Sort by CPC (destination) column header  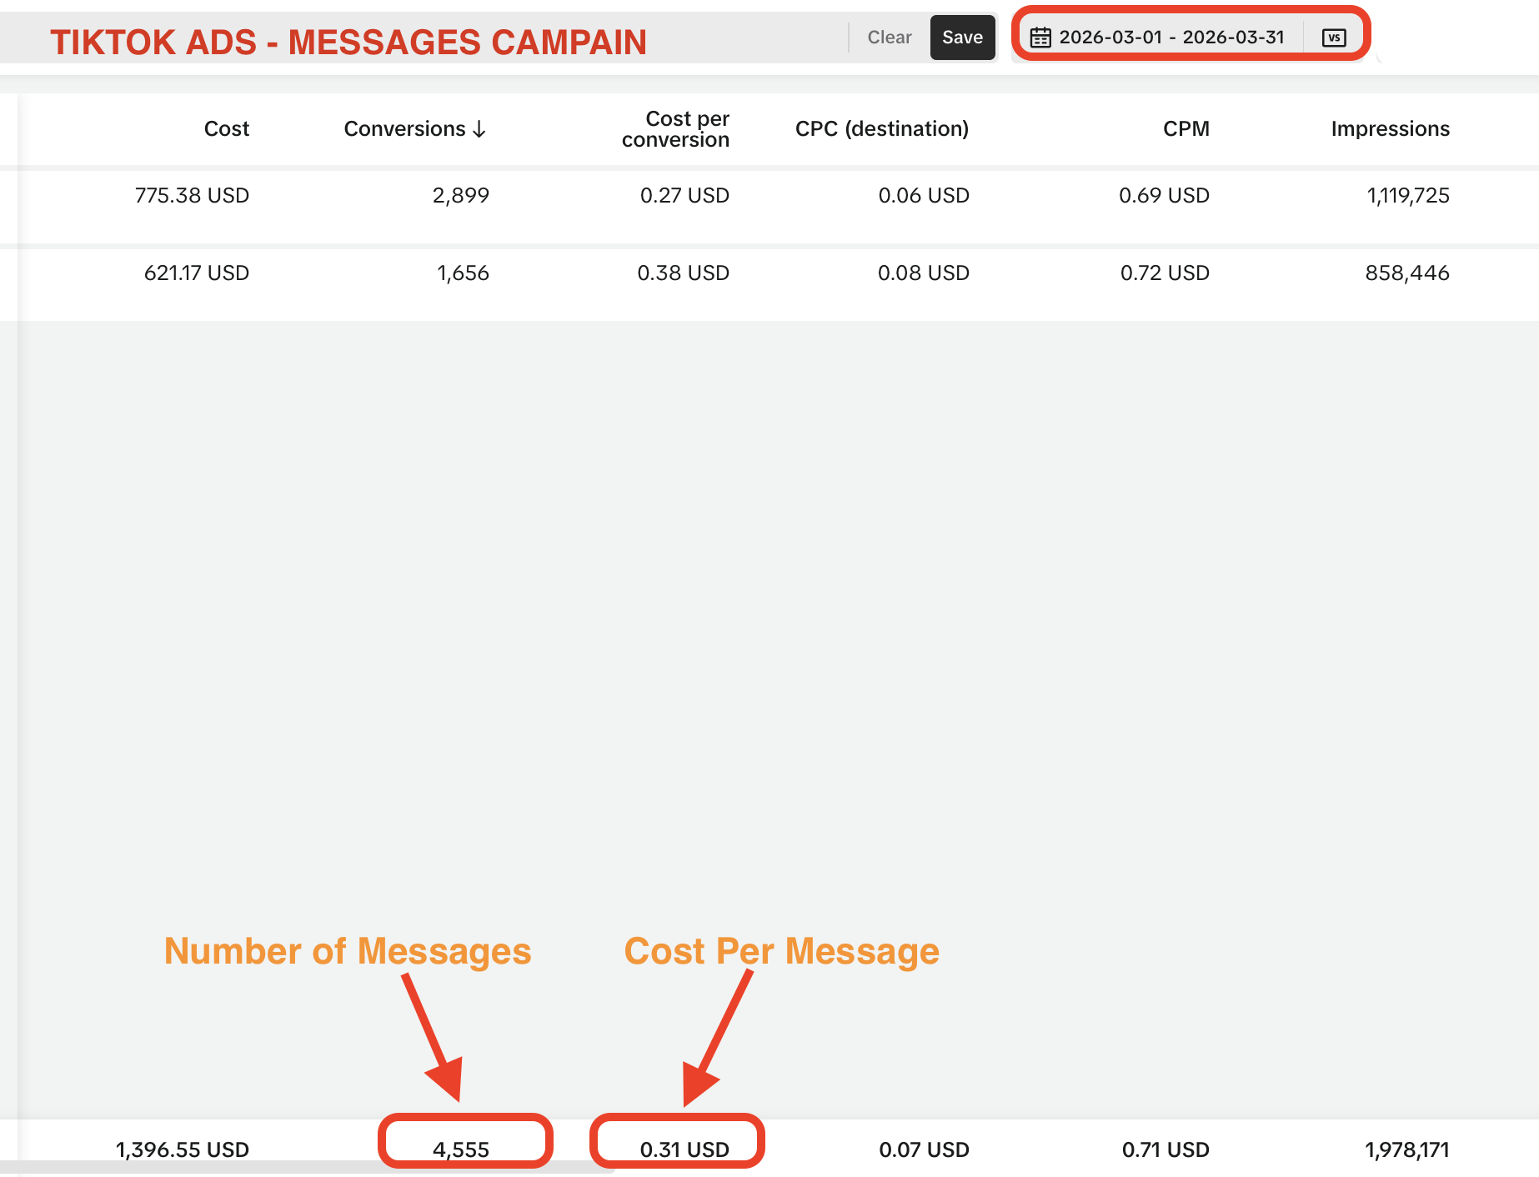[x=881, y=129]
